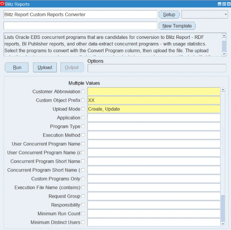The height and width of the screenshot is (230, 231).
Task: Toggle User Concurrent Program Name checkbox
Action: pos(83,144)
